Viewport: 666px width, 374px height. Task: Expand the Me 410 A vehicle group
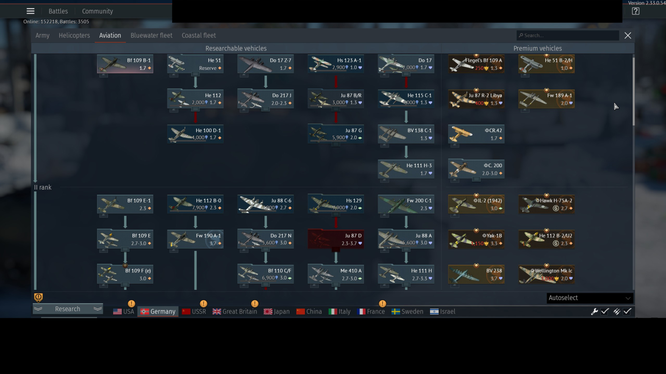point(336,285)
